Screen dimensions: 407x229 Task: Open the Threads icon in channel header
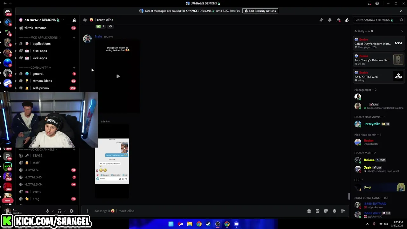tap(321, 20)
